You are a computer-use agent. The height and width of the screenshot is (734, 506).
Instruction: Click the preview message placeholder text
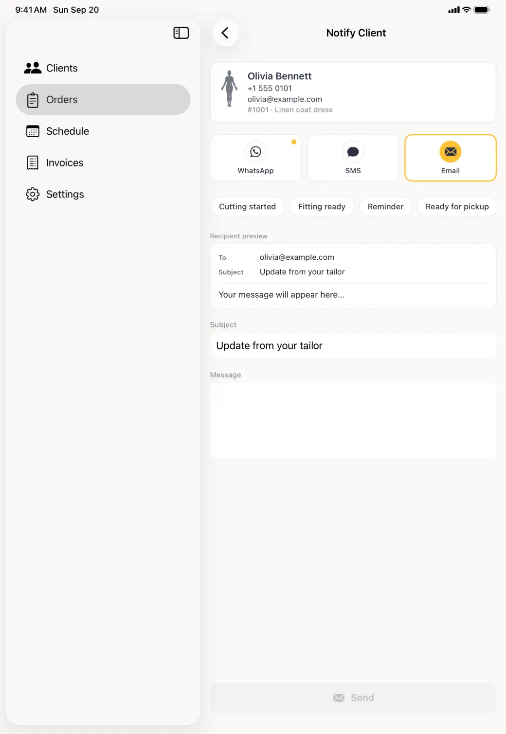click(281, 295)
